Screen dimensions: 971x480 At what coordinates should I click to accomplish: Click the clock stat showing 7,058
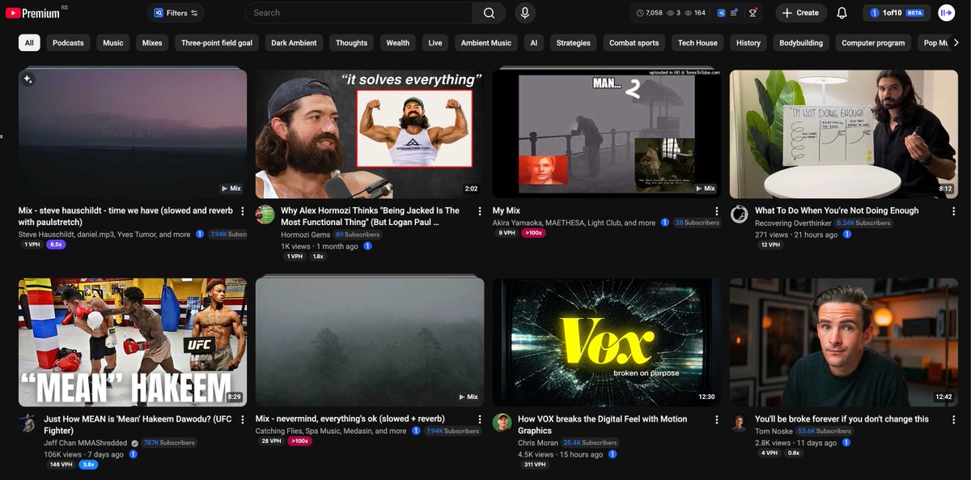coord(650,13)
